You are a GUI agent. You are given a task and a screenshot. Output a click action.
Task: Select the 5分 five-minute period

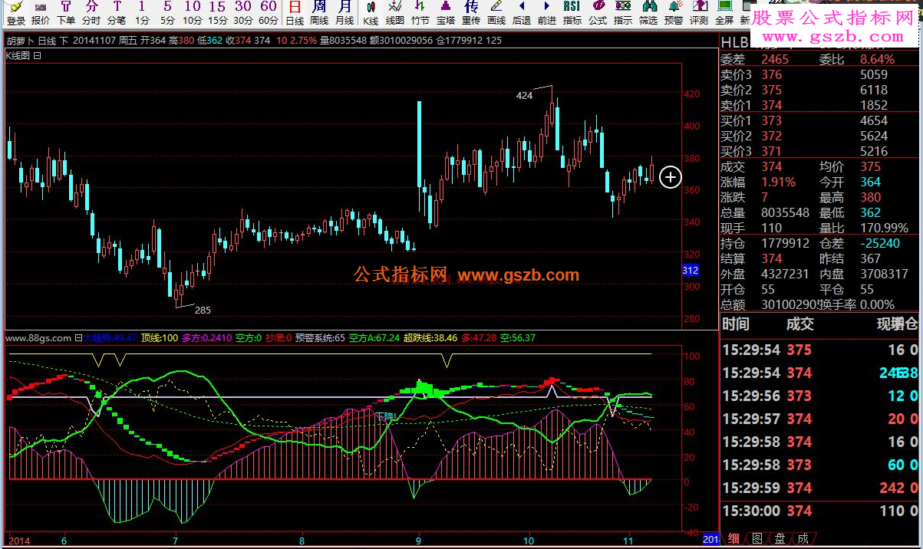(x=167, y=13)
